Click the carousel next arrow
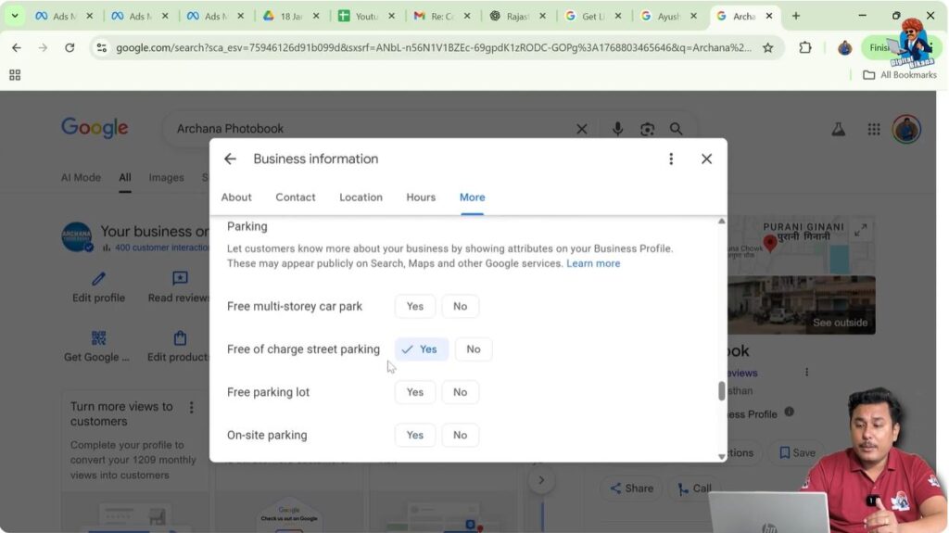 (541, 480)
